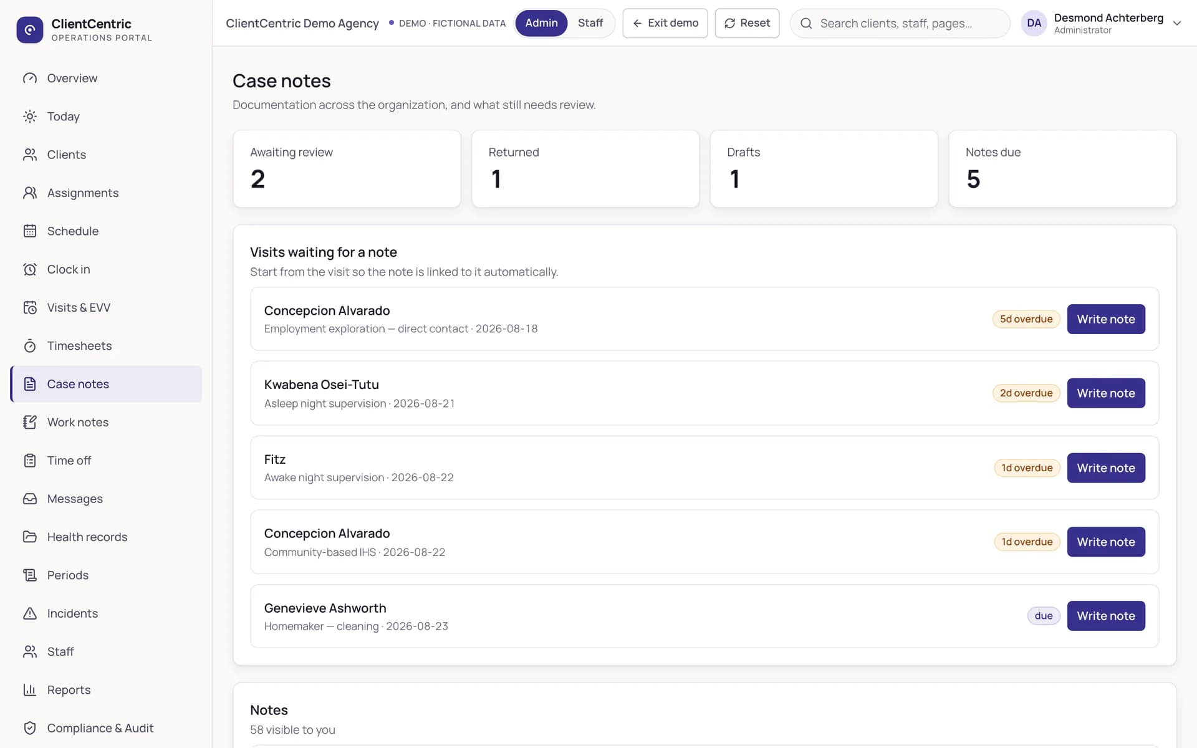Click 'Asleep night supervision · 2026-08-21' text
The height and width of the screenshot is (748, 1197).
coord(359,403)
